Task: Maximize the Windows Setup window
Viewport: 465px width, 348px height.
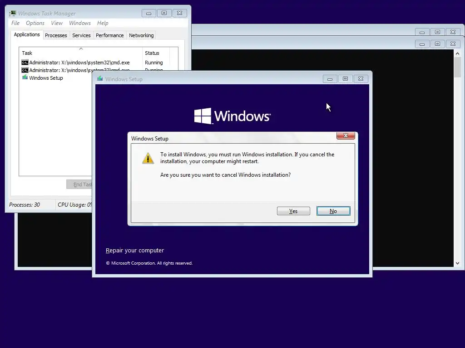Action: (345, 79)
